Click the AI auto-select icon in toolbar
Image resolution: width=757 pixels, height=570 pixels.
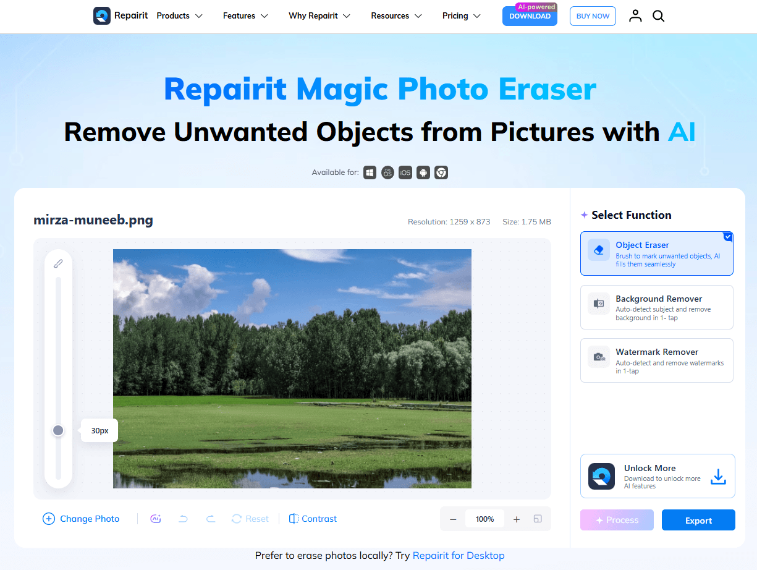(156, 519)
